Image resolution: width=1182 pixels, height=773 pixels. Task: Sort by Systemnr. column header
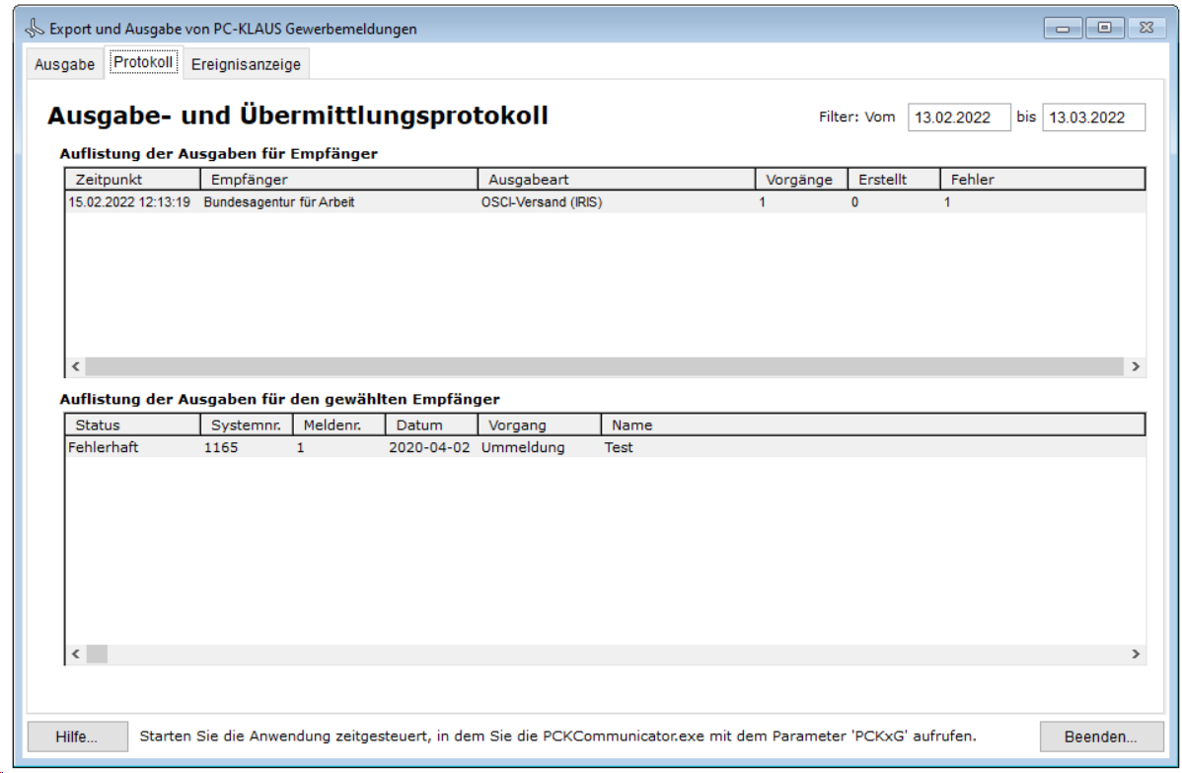click(x=247, y=425)
